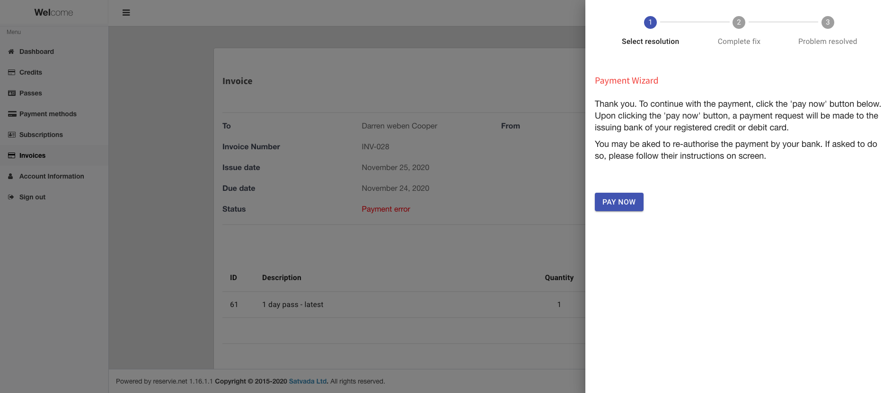Click the Passes ticket icon
The image size is (892, 393).
tap(12, 93)
